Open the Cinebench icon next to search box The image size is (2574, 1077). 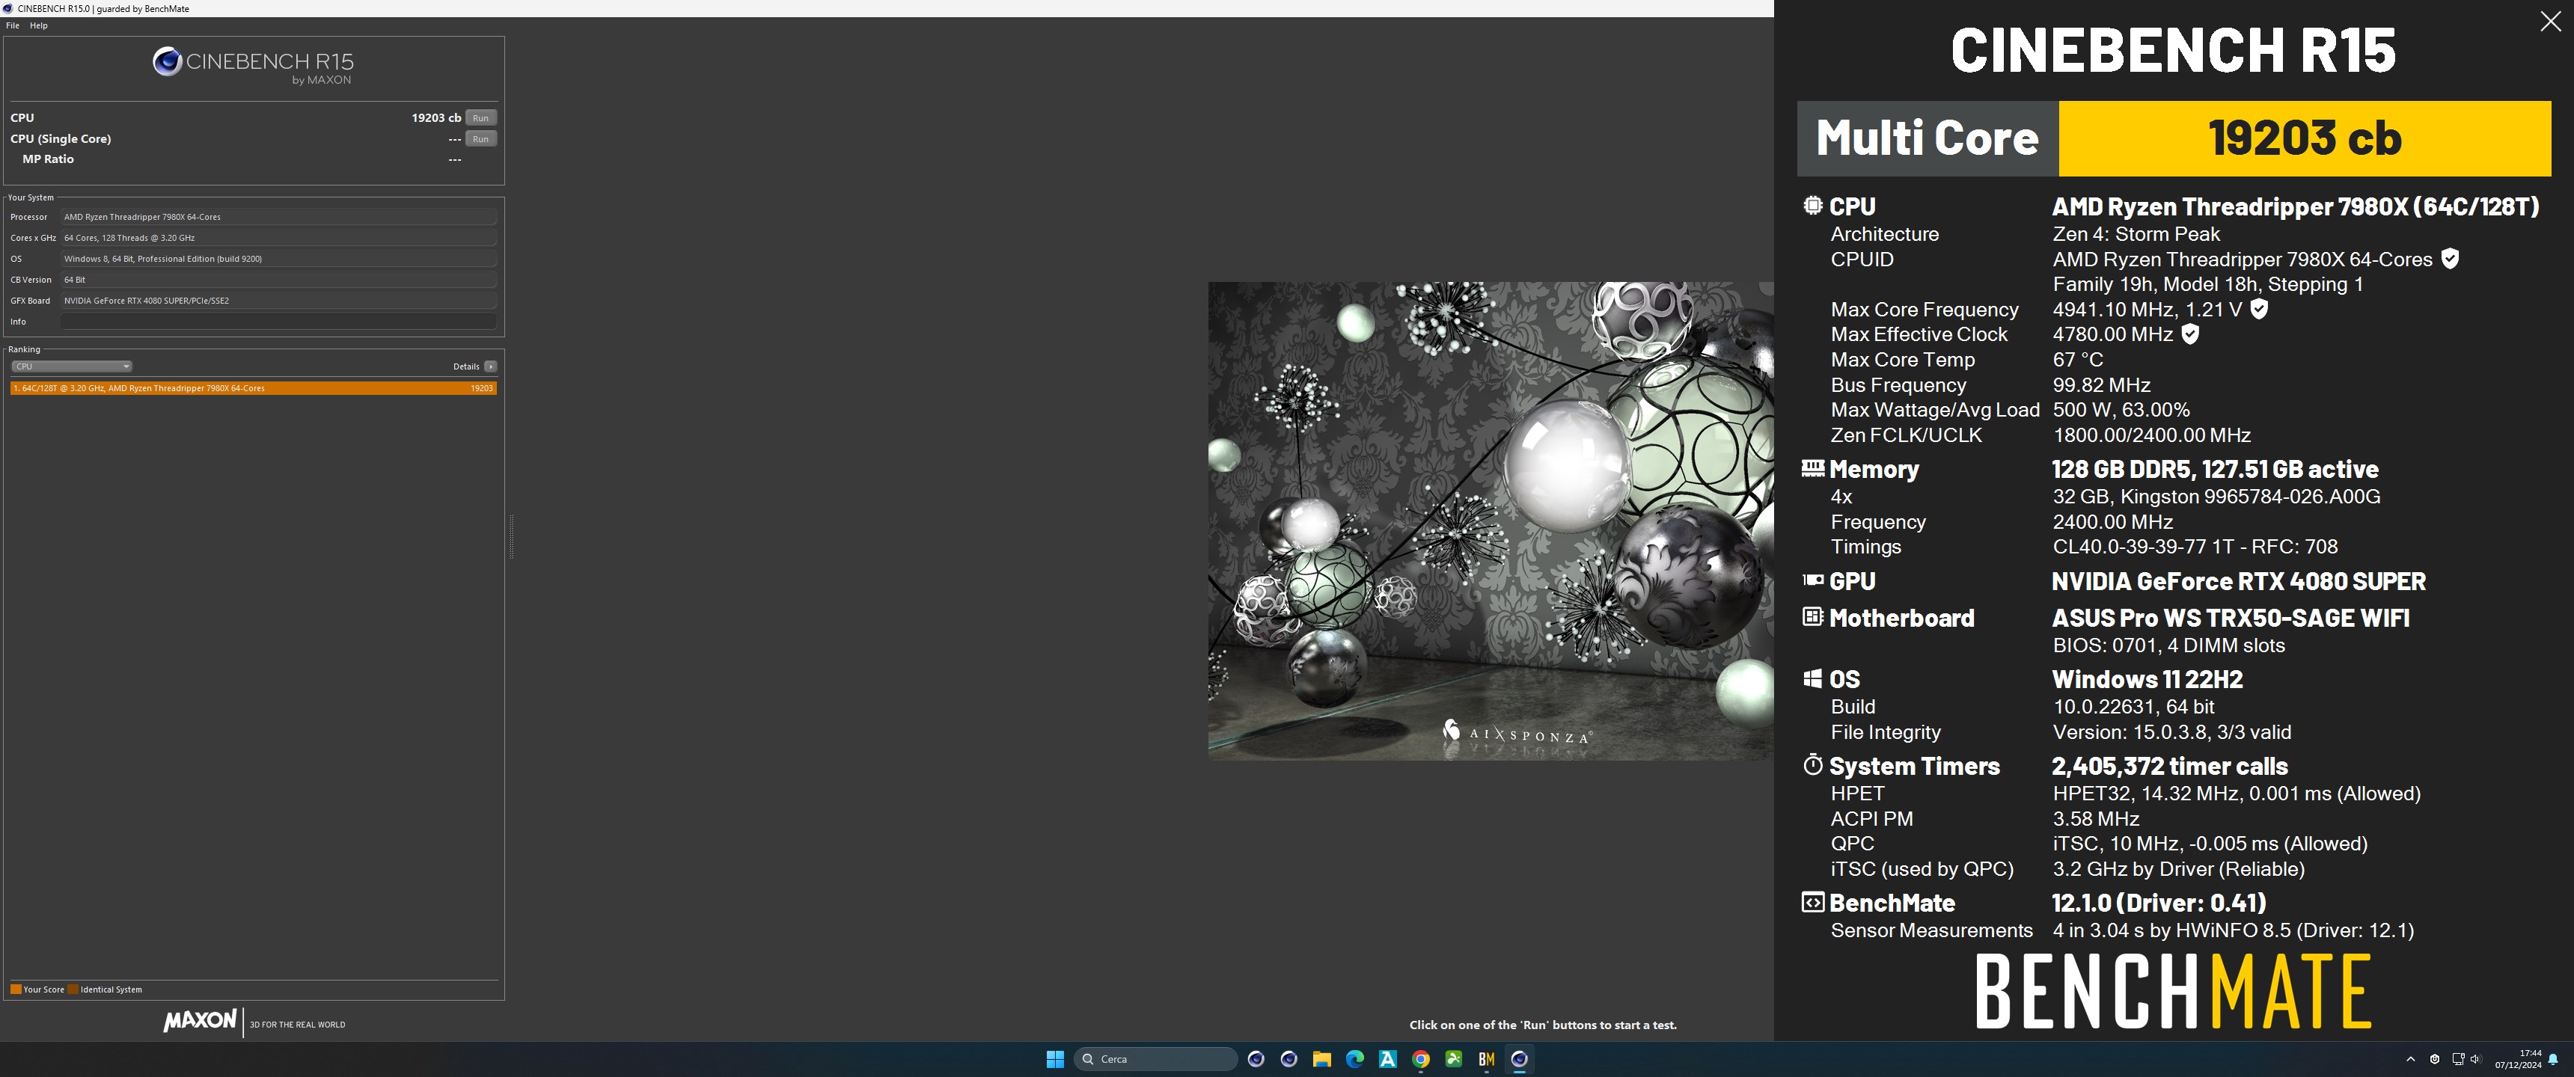point(1256,1059)
